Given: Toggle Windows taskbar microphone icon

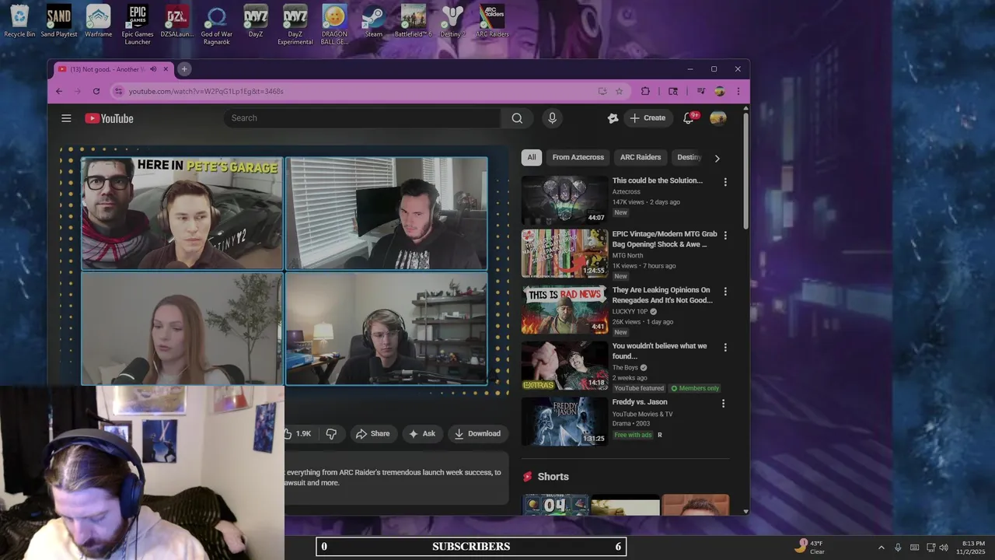Looking at the screenshot, I should (898, 547).
